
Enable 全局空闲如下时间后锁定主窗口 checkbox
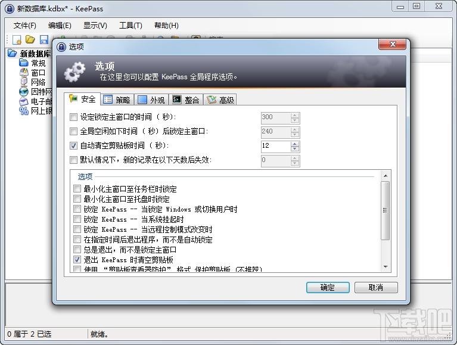[x=73, y=132]
